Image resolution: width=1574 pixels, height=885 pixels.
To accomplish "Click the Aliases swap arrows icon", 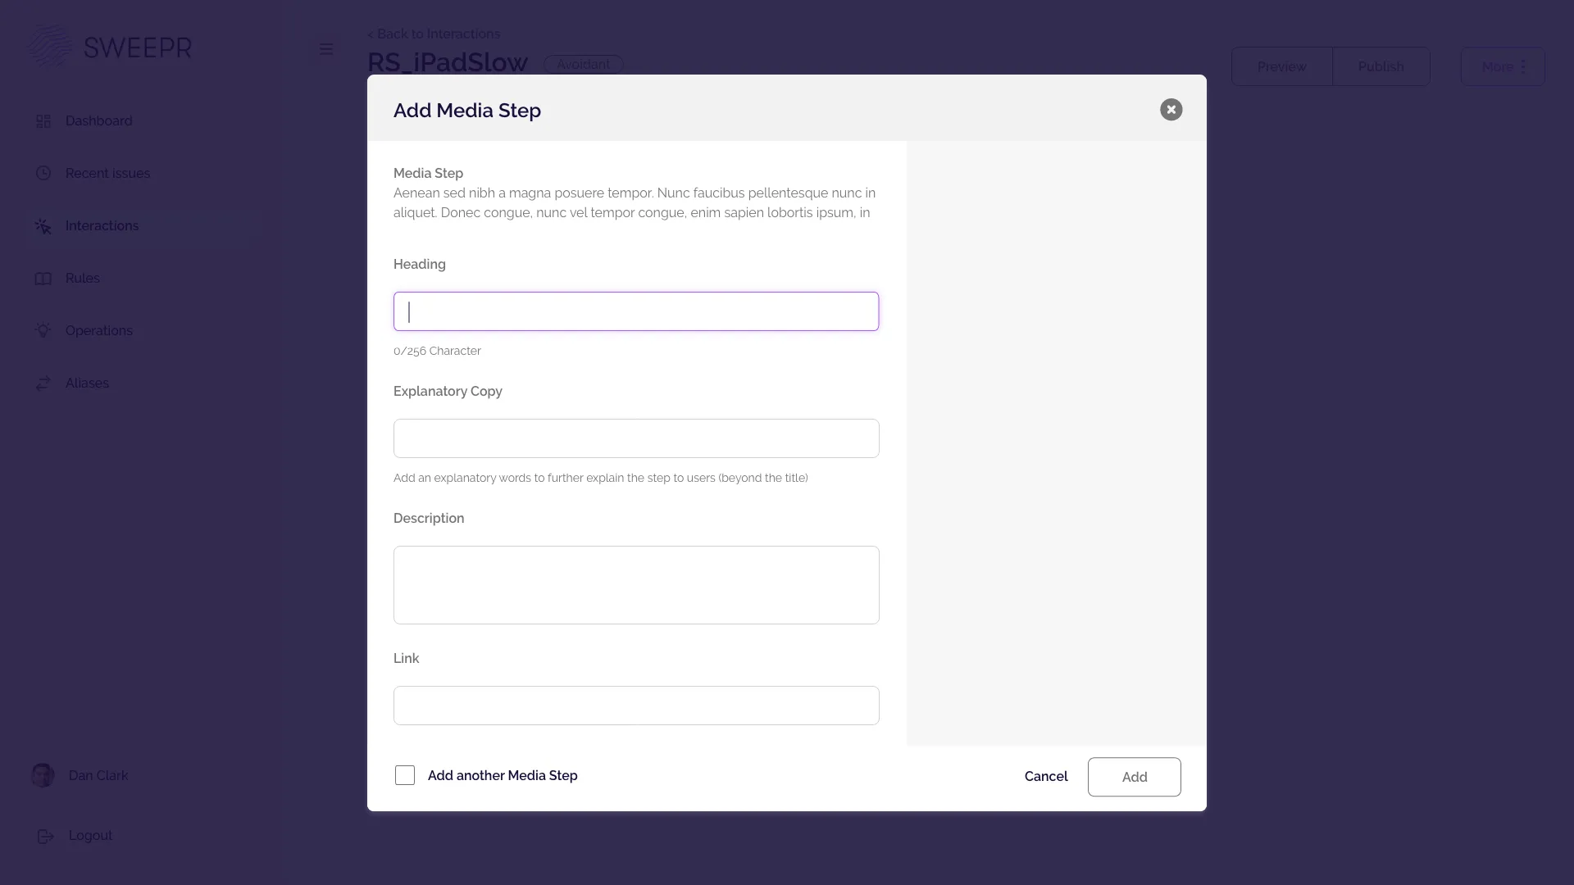I will (x=43, y=383).
